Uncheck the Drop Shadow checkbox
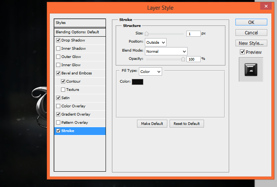277x187 pixels. click(x=58, y=40)
